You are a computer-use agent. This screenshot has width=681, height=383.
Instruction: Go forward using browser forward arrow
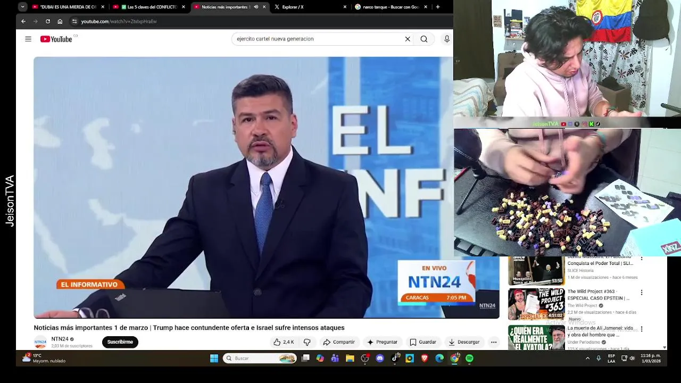36,21
